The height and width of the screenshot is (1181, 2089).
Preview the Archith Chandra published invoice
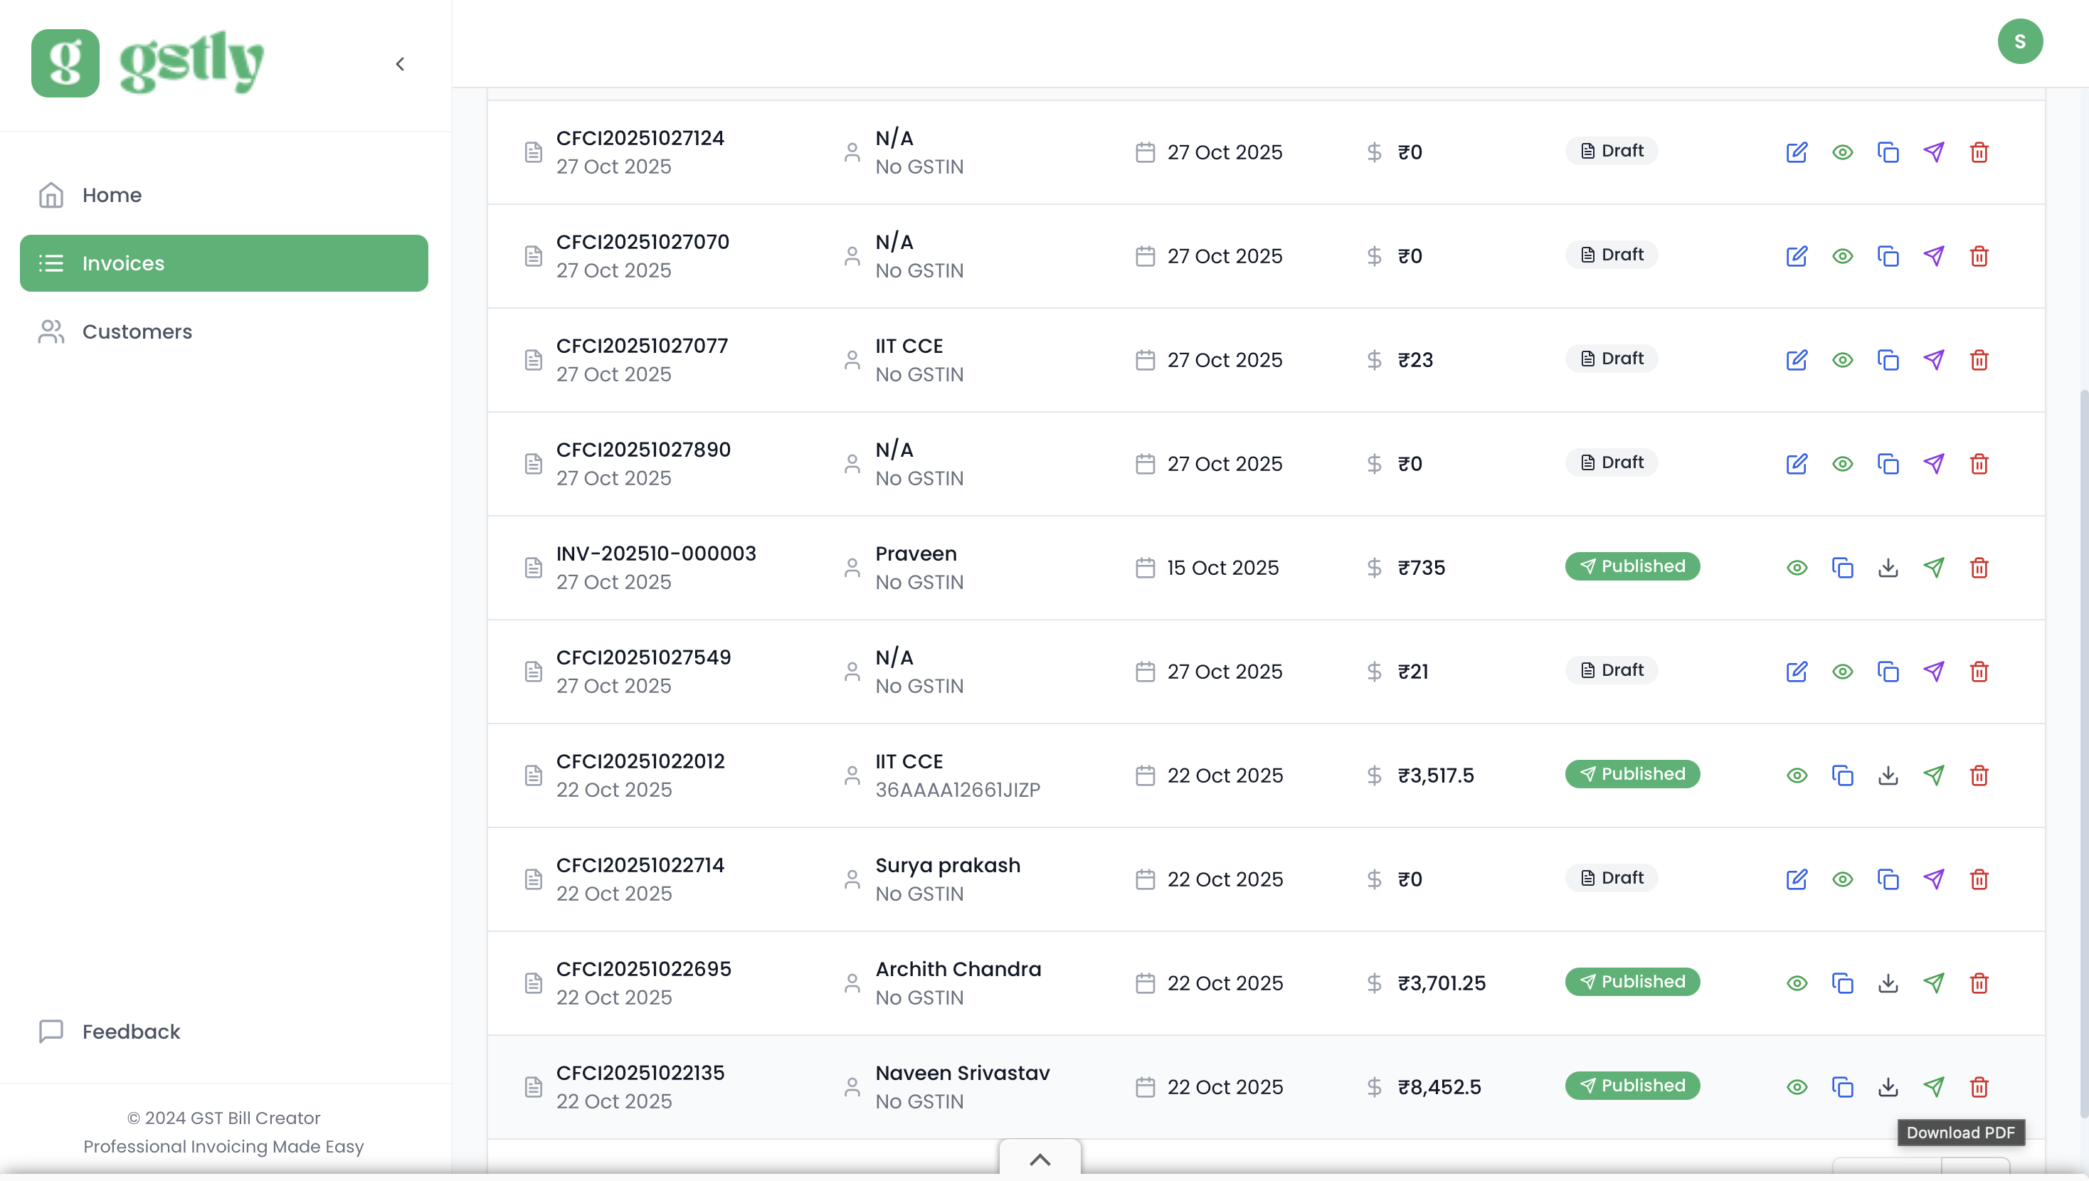point(1797,983)
